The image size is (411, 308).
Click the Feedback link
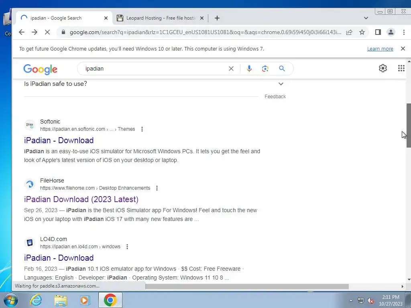coord(275,97)
